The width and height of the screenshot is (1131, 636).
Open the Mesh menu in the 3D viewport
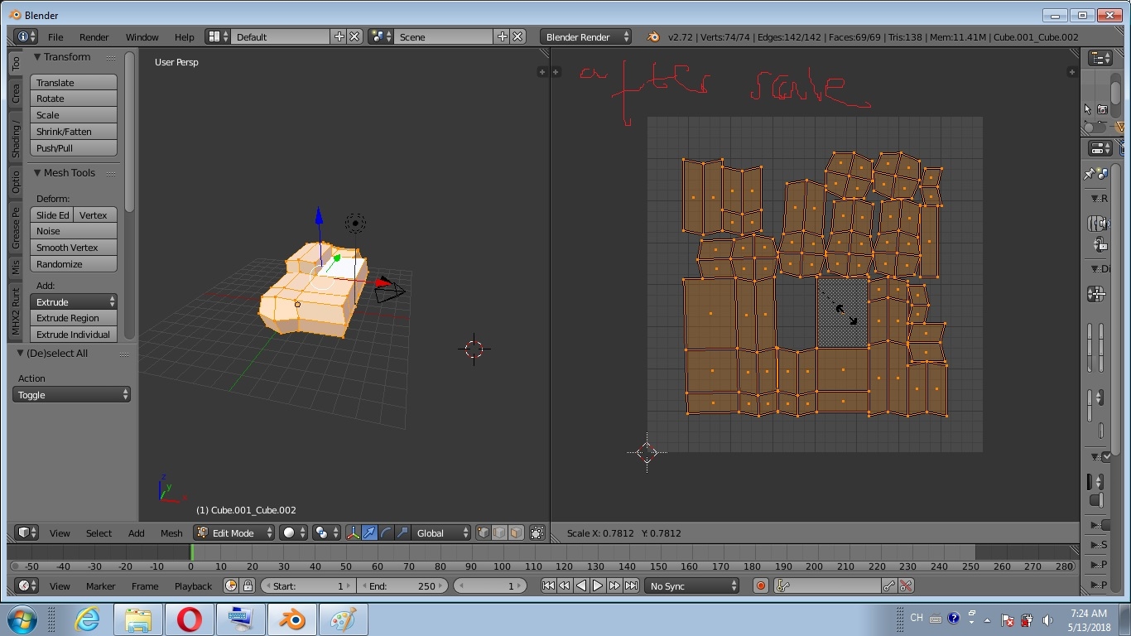tap(171, 533)
